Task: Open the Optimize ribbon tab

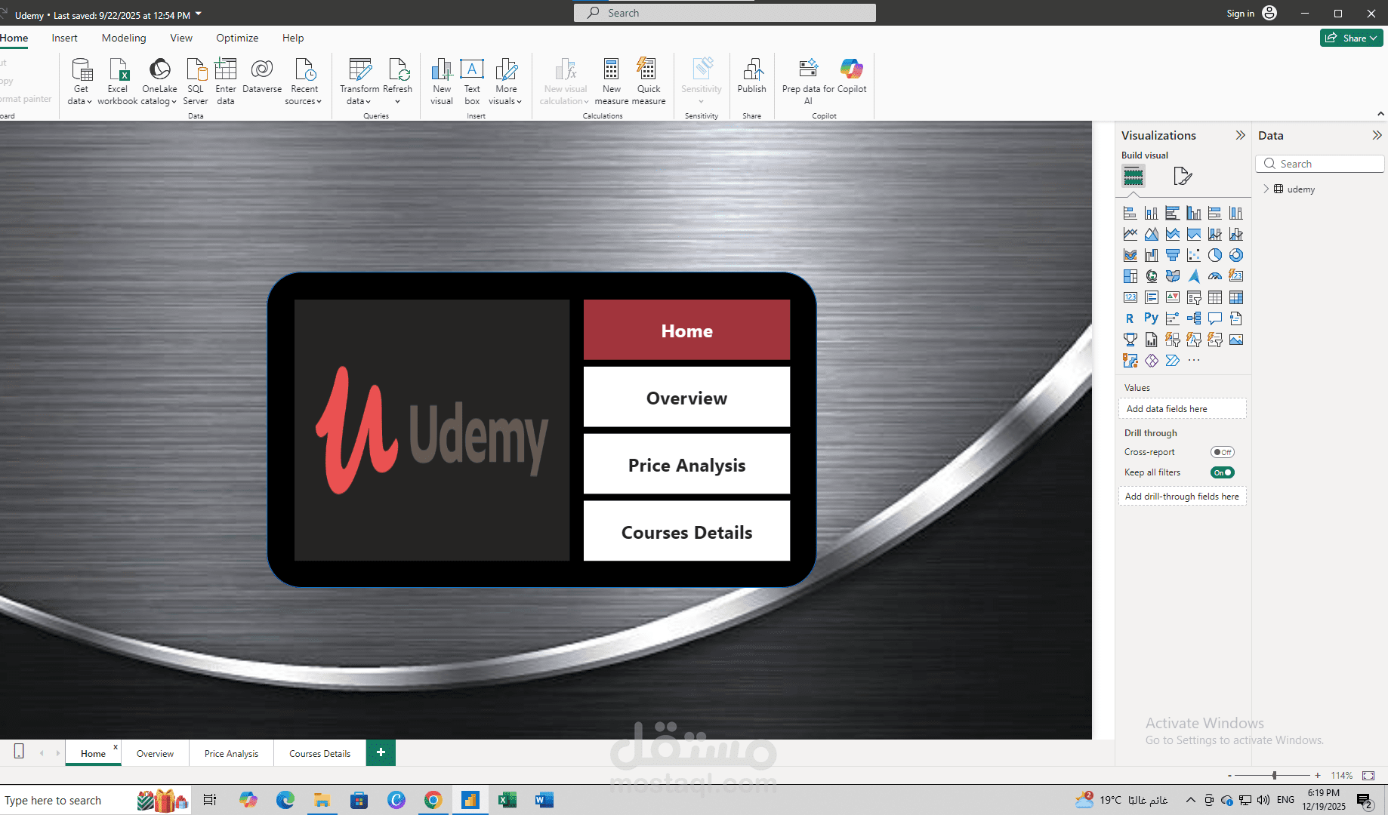Action: pyautogui.click(x=237, y=38)
